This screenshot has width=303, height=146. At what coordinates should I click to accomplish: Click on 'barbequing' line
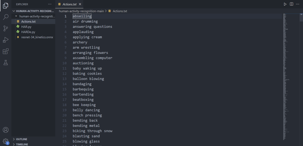83,89
